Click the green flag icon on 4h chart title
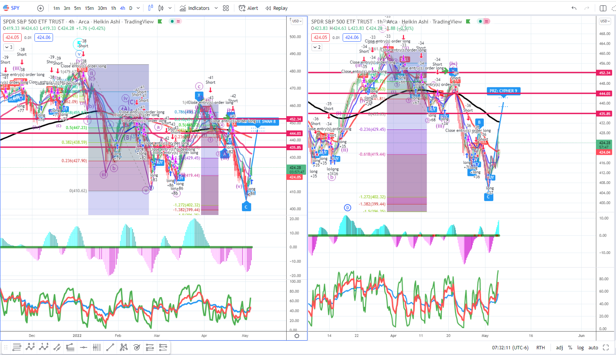Image resolution: width=616 pixels, height=355 pixels. tap(160, 22)
